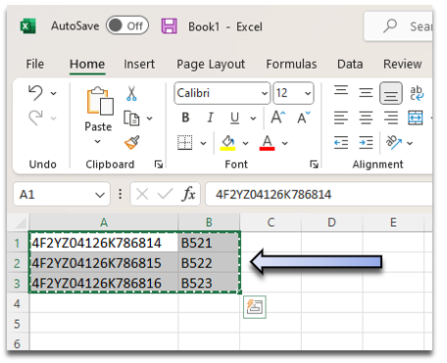Expand the Fill Color dropdown
The height and width of the screenshot is (363, 447).
pos(245,143)
